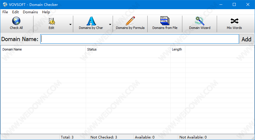
Task: Click the Check All globe icon
Action: 16,21
